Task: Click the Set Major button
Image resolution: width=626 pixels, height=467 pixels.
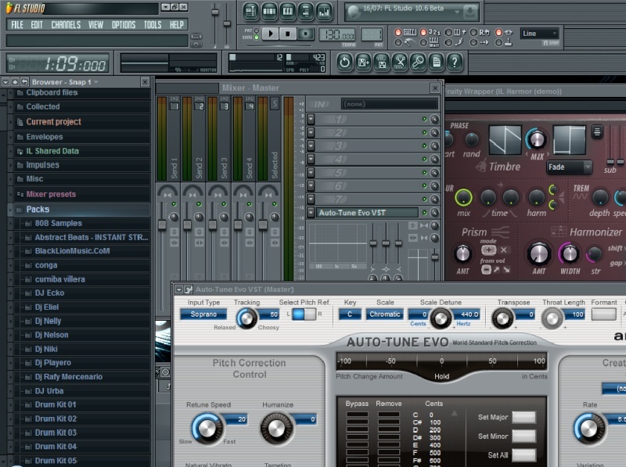Action: pyautogui.click(x=523, y=417)
